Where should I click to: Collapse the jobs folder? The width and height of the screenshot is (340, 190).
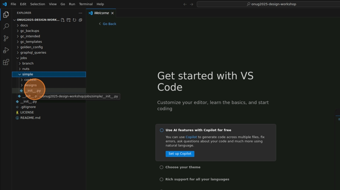point(49,58)
